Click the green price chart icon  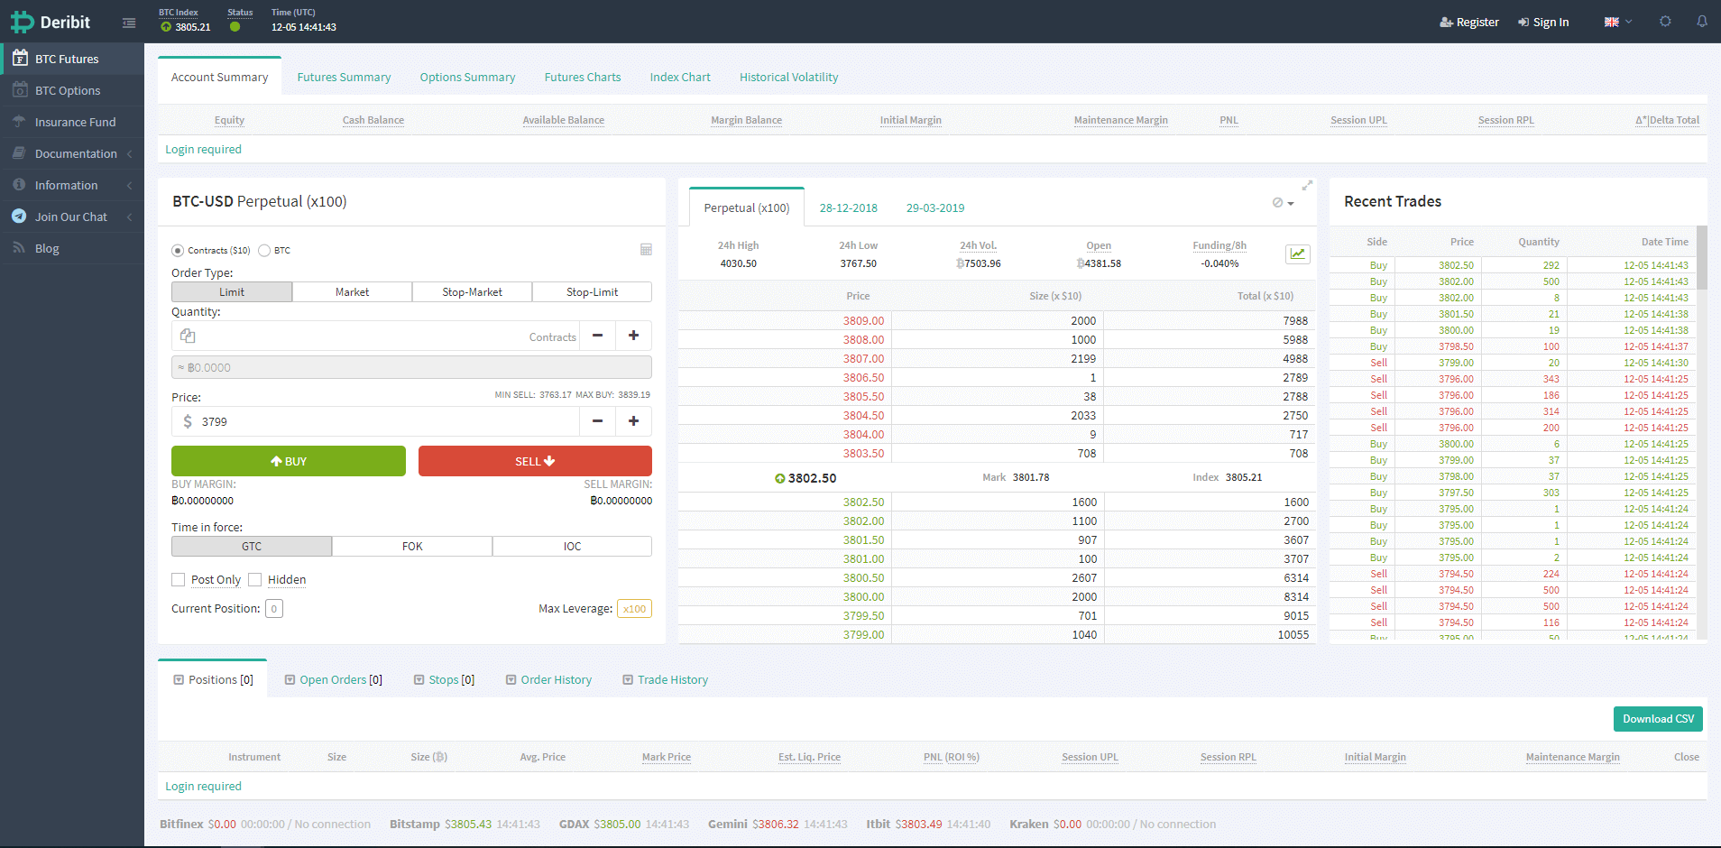point(1297,254)
